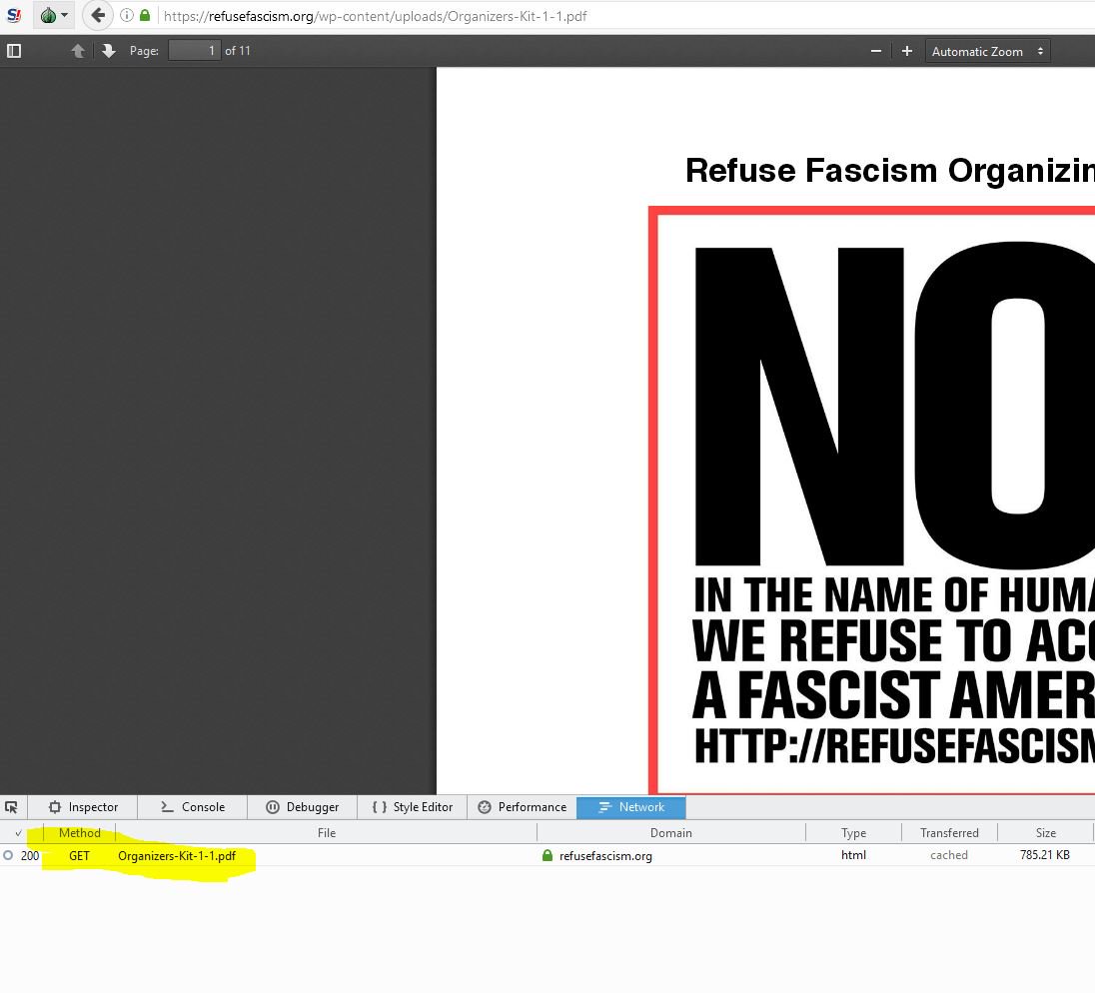Click the status circle icon of request

click(x=8, y=855)
